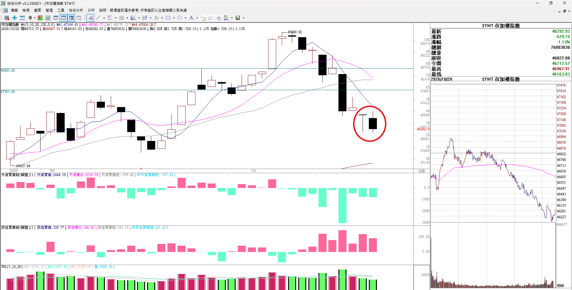Select the vertical cycle lines tool
The height and width of the screenshot is (290, 572).
(x=122, y=18)
